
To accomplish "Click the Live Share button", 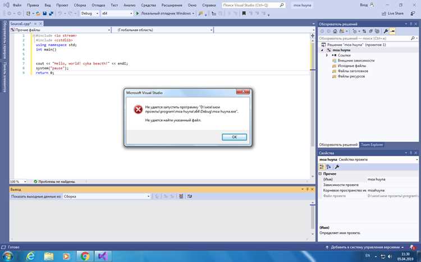I will (392, 13).
